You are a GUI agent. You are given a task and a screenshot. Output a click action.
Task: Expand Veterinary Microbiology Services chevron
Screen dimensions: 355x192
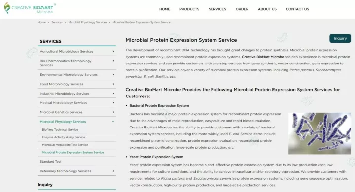point(113,171)
